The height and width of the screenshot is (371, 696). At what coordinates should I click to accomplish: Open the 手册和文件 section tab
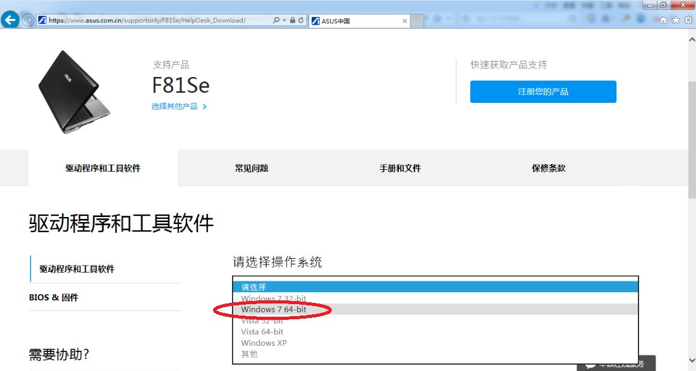coord(399,168)
